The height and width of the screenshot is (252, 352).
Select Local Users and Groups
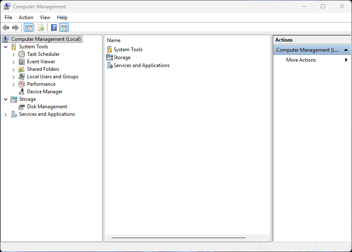pyautogui.click(x=52, y=76)
